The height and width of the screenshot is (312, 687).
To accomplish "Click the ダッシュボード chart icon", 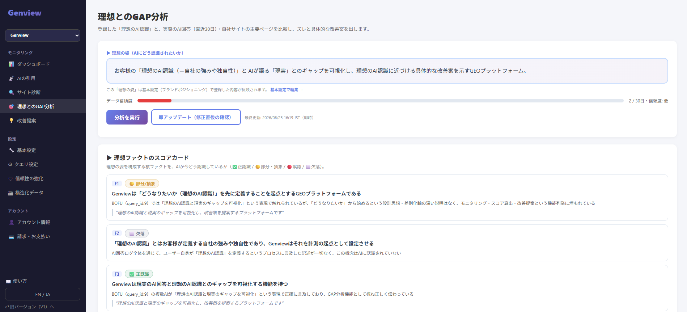I will click(12, 64).
